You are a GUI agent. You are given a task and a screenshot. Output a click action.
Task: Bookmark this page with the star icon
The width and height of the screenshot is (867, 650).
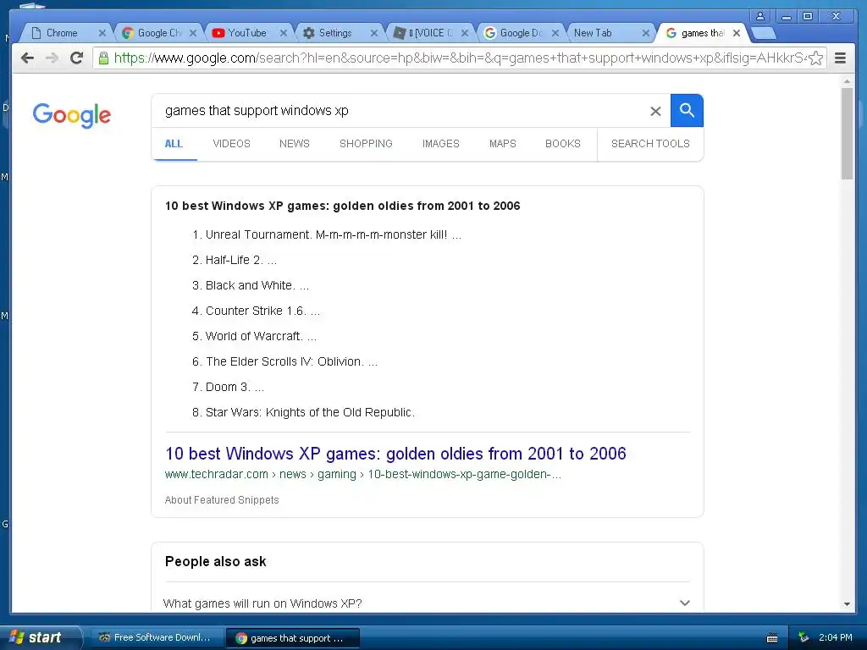[815, 58]
